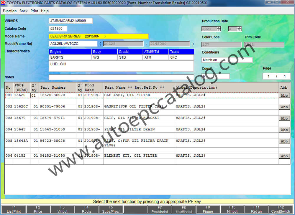Click PNC code 15643A

[21, 141]
